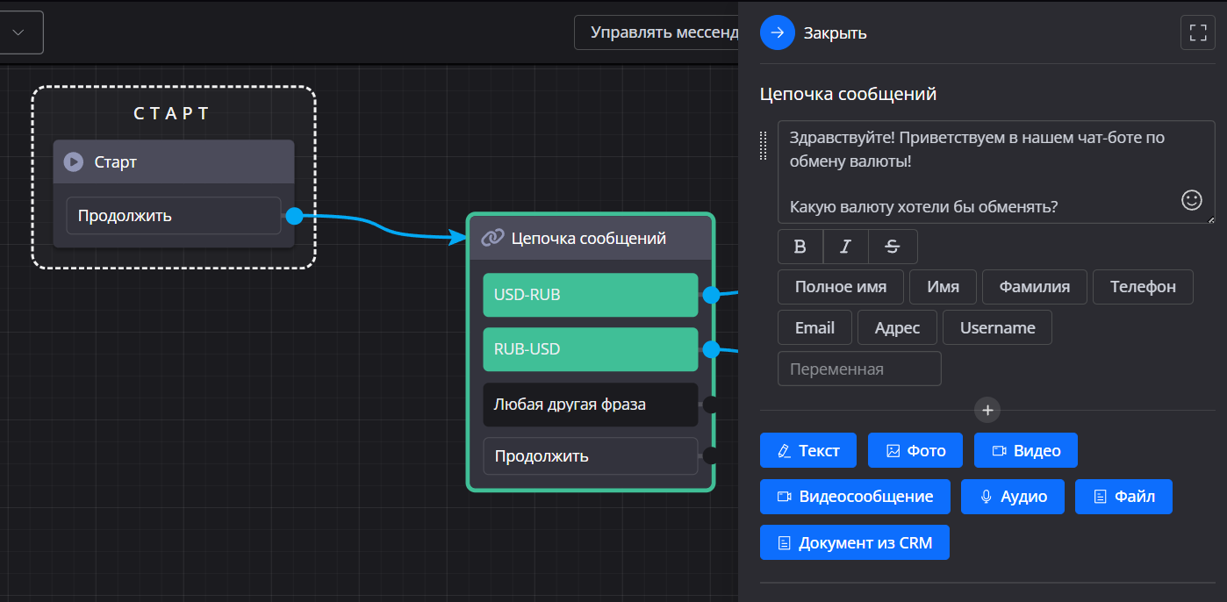Click the Start node play icon
The image size is (1227, 602).
74,162
